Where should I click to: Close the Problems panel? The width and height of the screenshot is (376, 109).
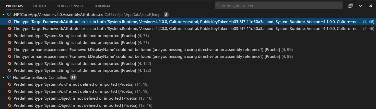(370, 6)
